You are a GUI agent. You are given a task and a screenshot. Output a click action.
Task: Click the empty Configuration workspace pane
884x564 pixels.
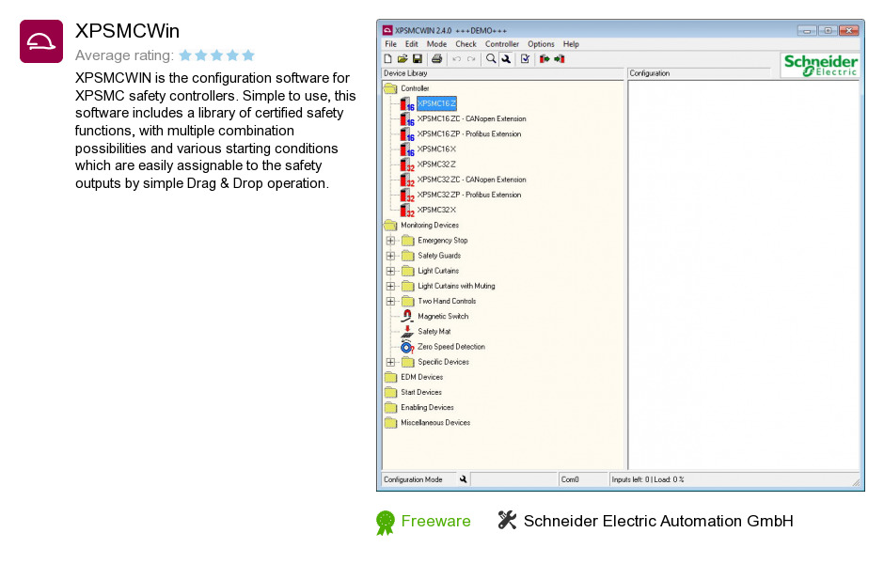coord(743,275)
